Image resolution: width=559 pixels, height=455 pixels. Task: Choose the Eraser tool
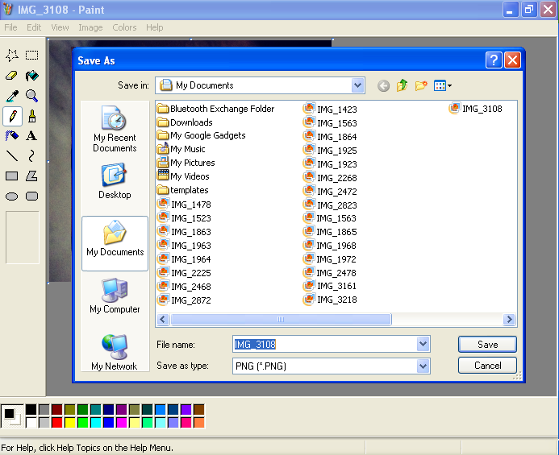click(12, 76)
